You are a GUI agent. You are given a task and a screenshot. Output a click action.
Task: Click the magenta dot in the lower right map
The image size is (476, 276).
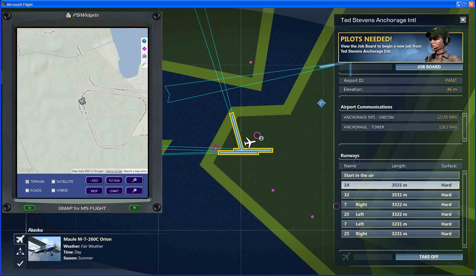[312, 217]
